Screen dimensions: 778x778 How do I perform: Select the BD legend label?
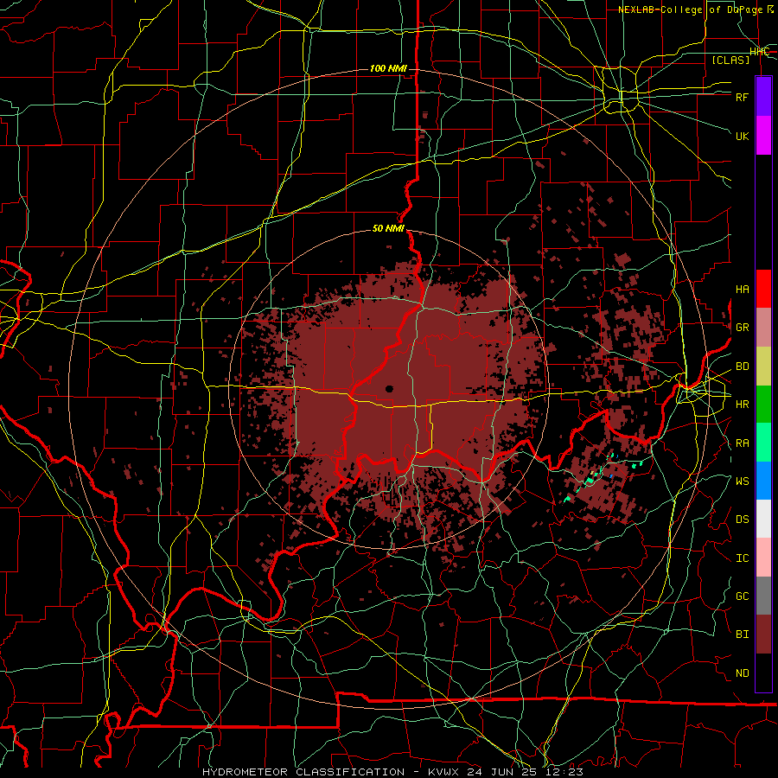(x=742, y=367)
